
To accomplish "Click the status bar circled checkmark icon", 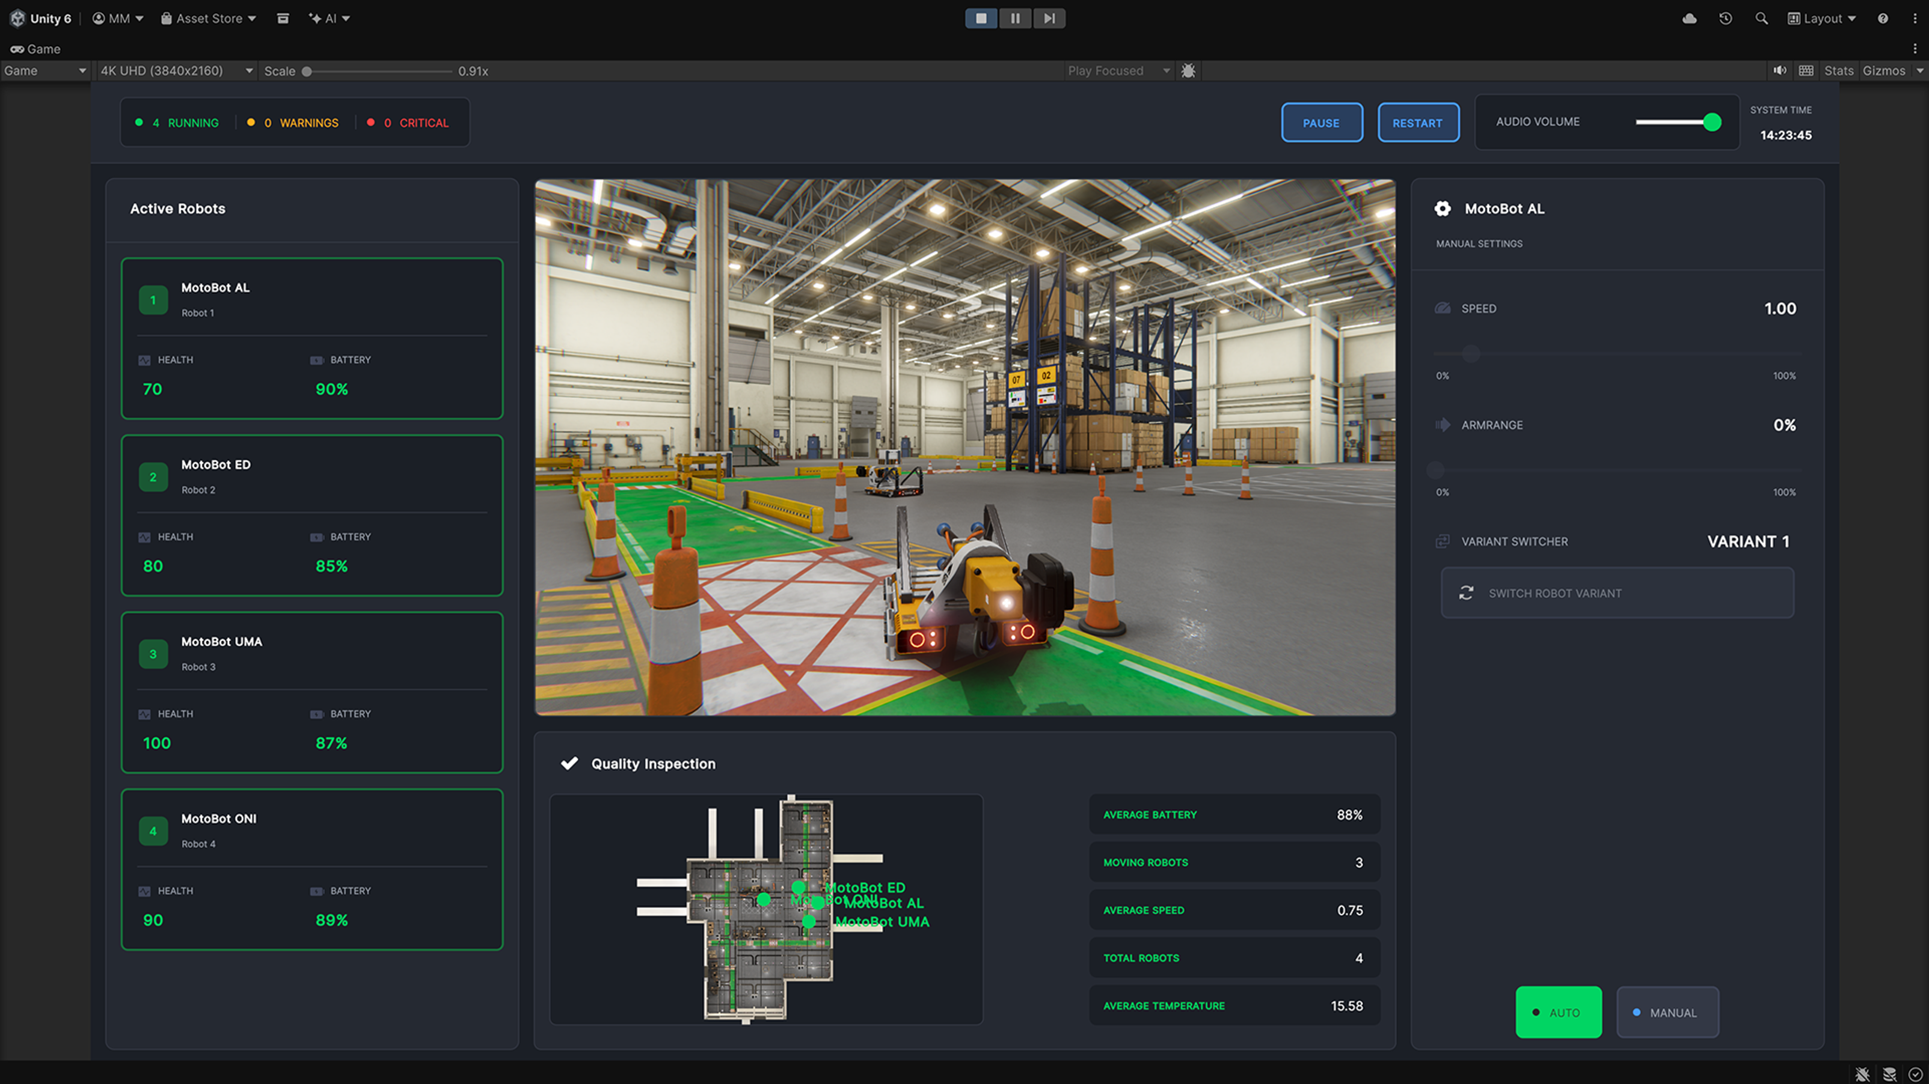I will pos(1915,1074).
